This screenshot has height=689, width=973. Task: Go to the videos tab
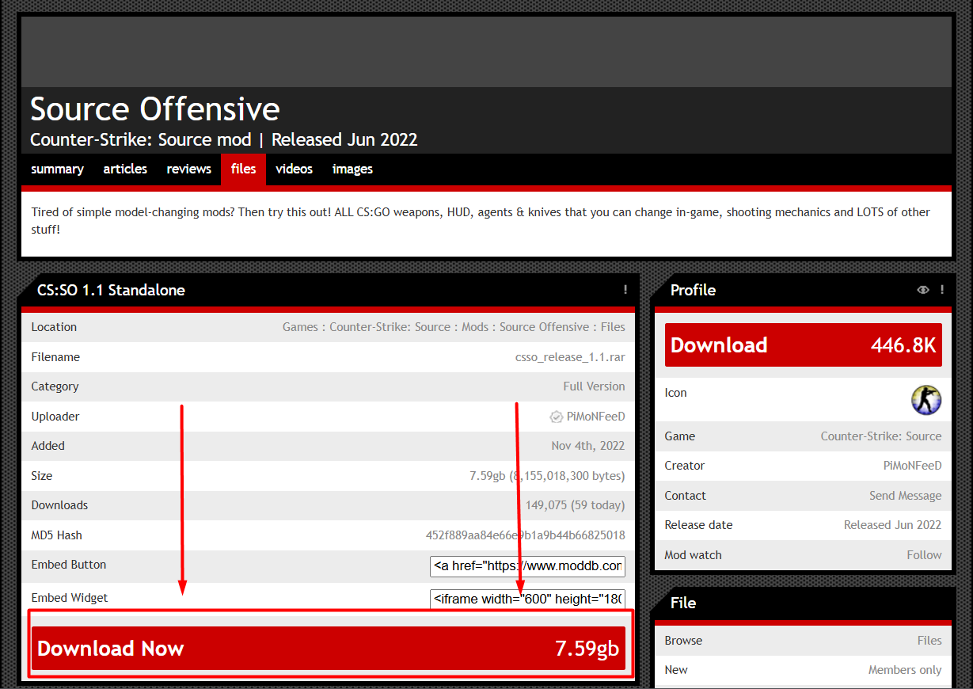[x=294, y=169]
